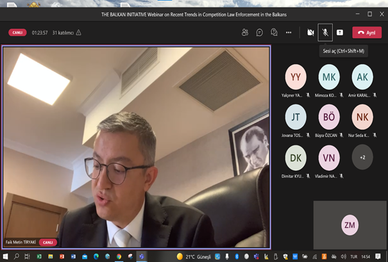Viewport: 388px width, 262px height.
Task: Click the reactions icon in toolbar
Action: [x=274, y=32]
